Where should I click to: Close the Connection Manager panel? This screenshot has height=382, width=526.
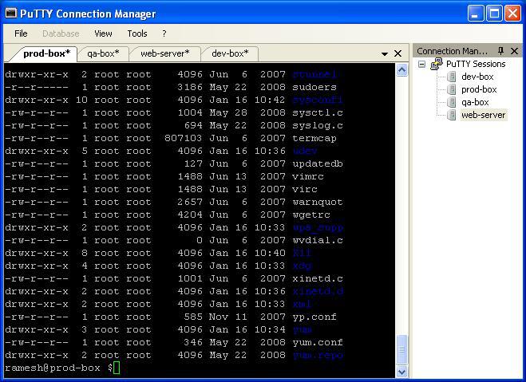coord(515,51)
